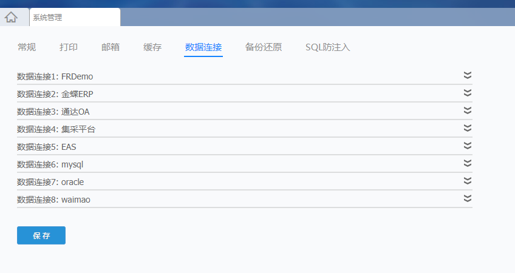This screenshot has width=515, height=273.
Task: Open the 备份还原 tab
Action: point(264,47)
